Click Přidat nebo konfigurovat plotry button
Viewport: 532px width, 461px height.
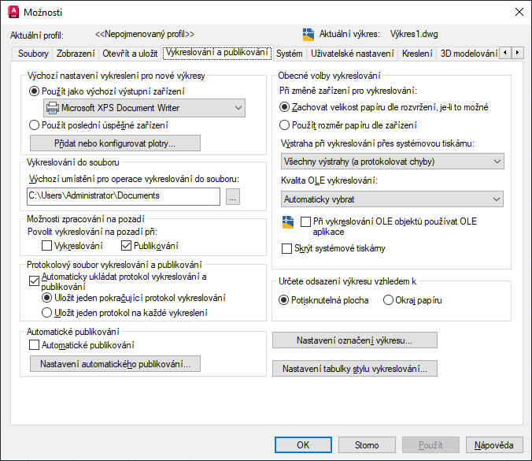[x=115, y=143]
